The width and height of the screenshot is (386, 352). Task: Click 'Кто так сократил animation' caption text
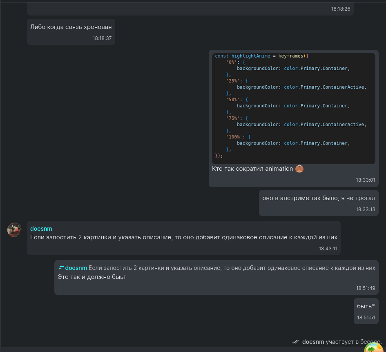point(252,169)
